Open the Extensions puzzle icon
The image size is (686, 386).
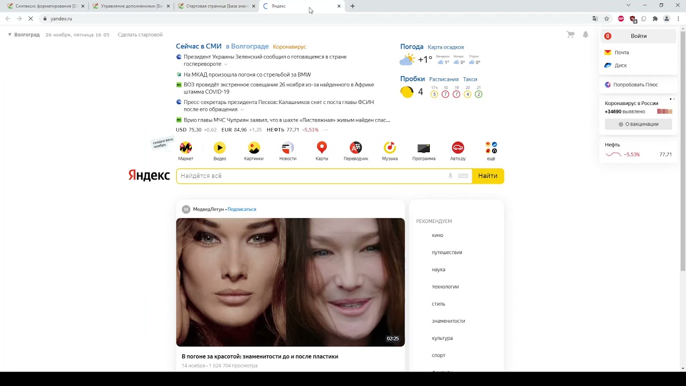655,18
